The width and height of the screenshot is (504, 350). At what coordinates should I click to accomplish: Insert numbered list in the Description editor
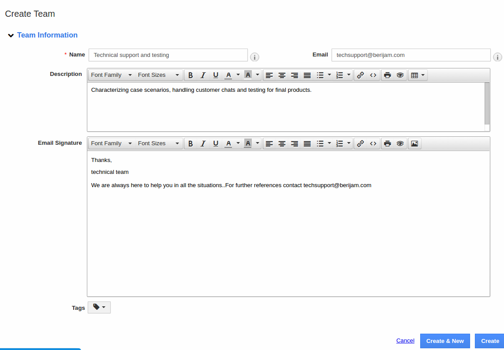[x=340, y=75]
